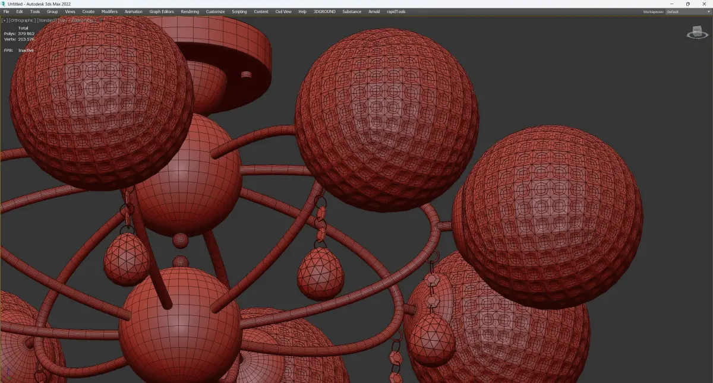Open the Standard shading viewport label menu
Screen dimensions: 713x383
(x=47, y=20)
